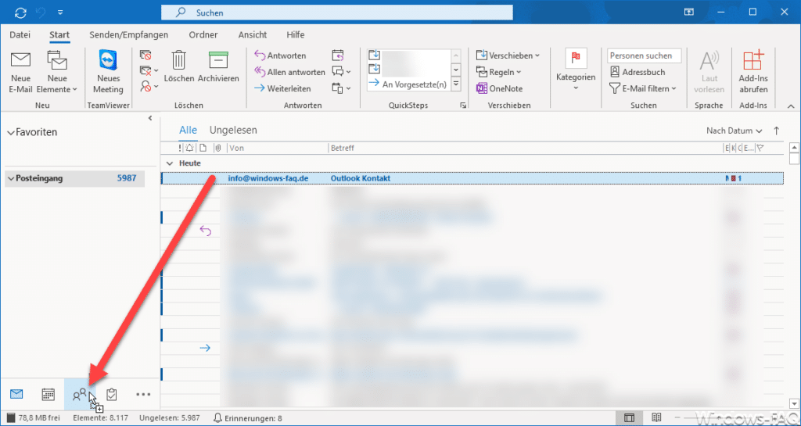
Task: Delete the message with Löschen
Action: pos(179,66)
